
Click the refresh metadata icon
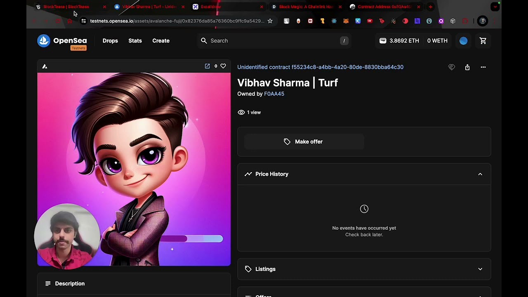click(451, 67)
